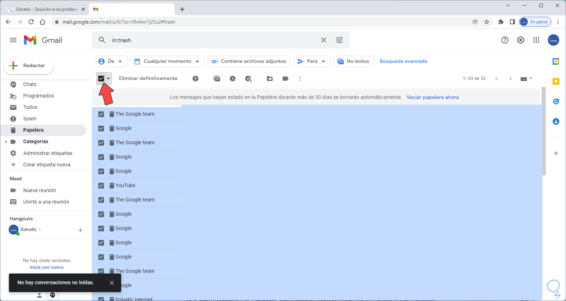Open the More options three dots

300,79
